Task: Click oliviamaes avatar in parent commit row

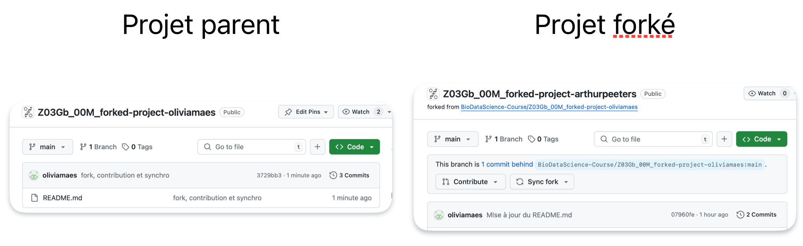Action: tap(34, 175)
